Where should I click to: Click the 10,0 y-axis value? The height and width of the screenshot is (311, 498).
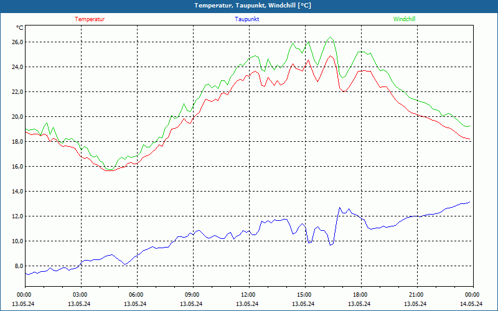coord(17,241)
